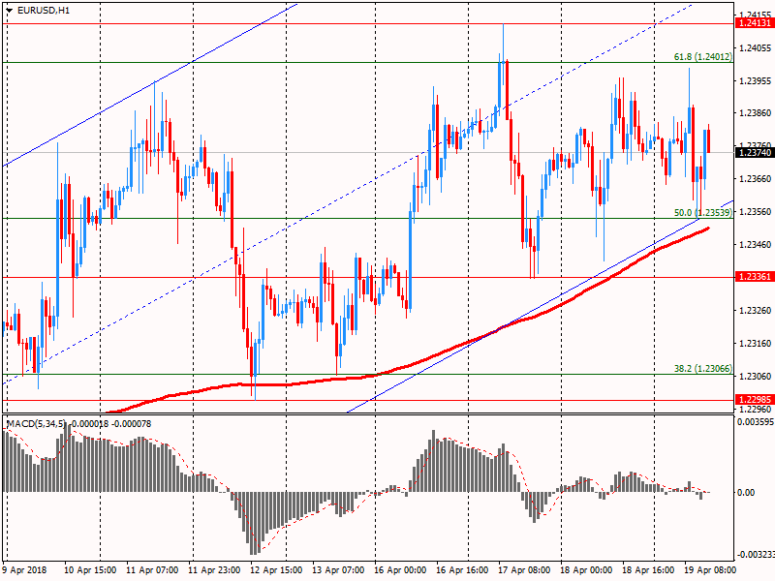This screenshot has width=775, height=581.
Task: Click the 9 Apr 2018 date label
Action: 25,569
